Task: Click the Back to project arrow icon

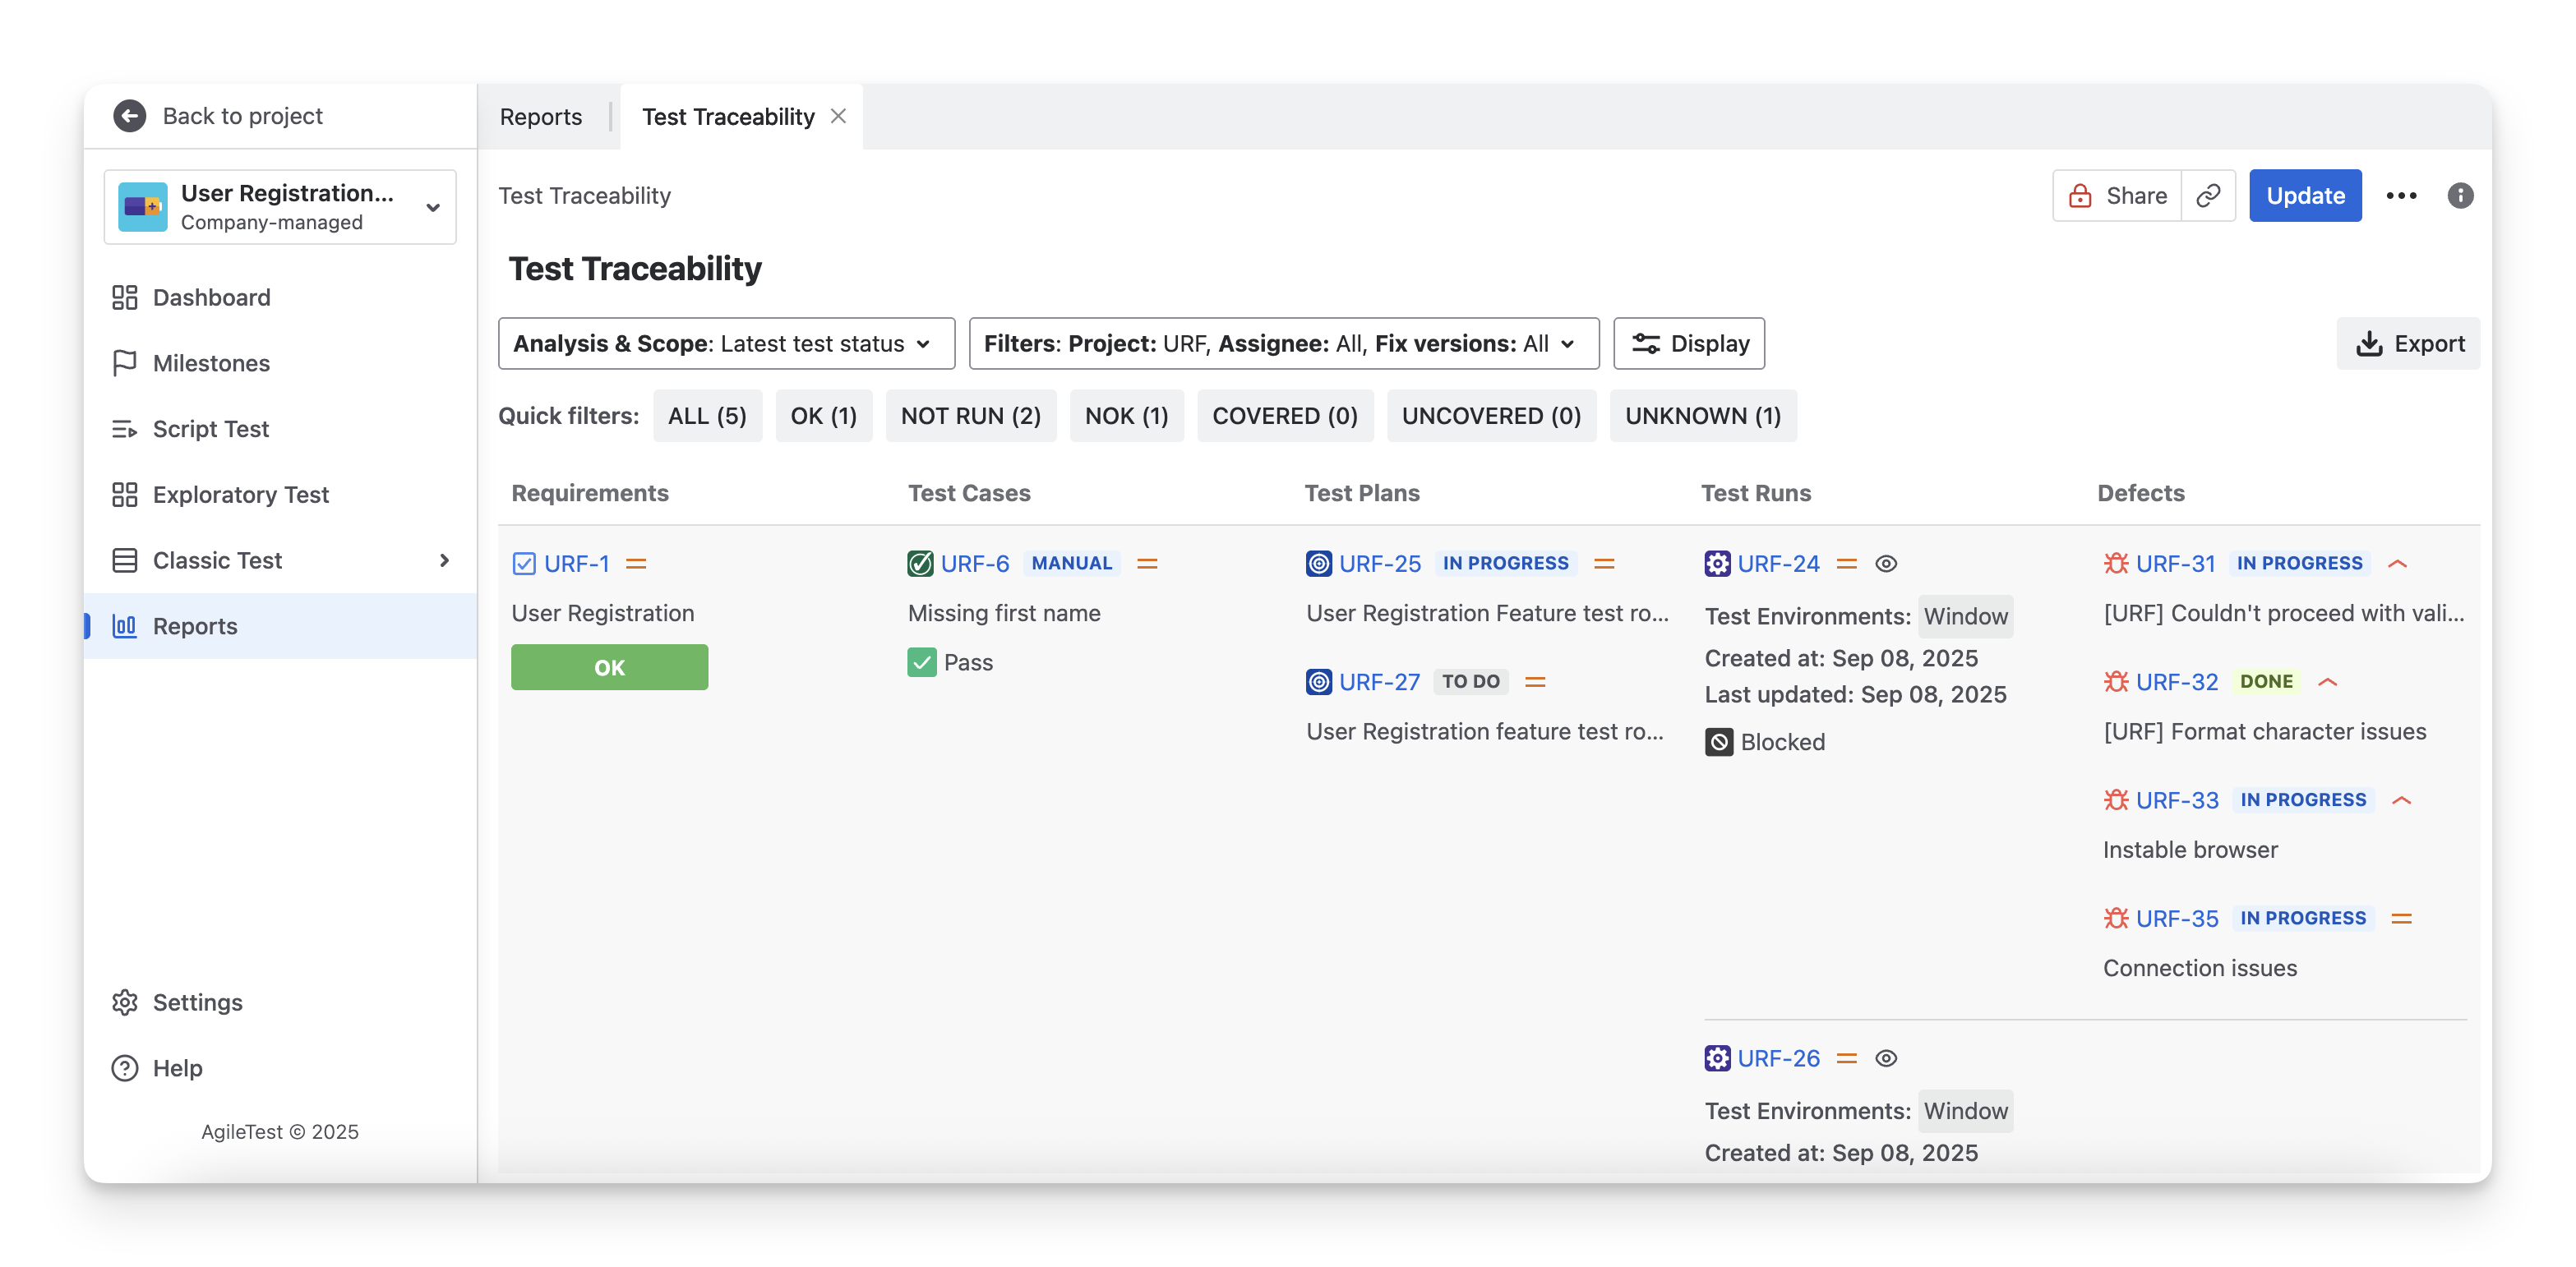Action: [129, 116]
